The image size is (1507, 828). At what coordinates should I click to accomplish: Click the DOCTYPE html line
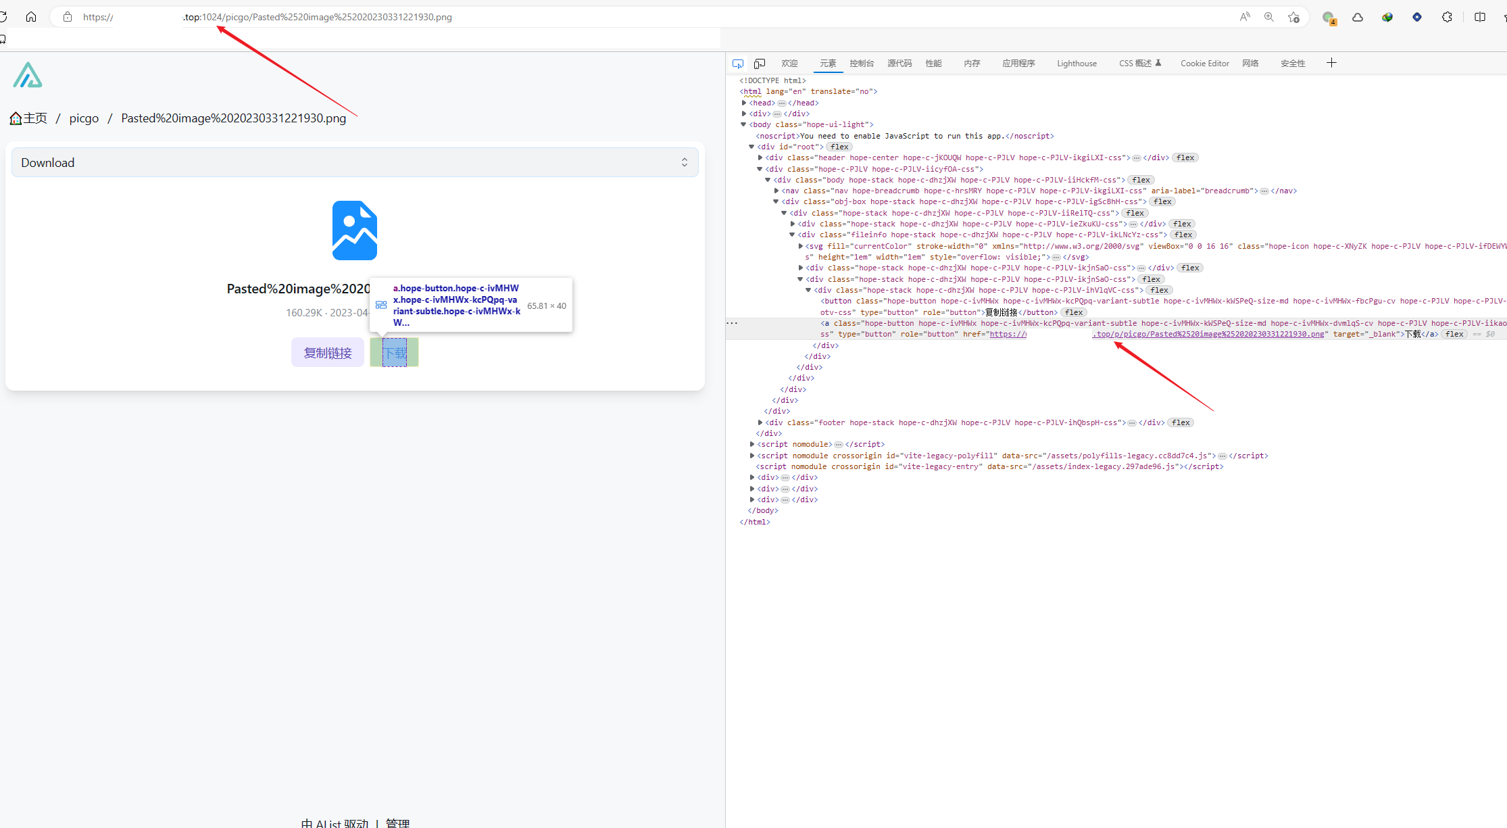click(772, 80)
